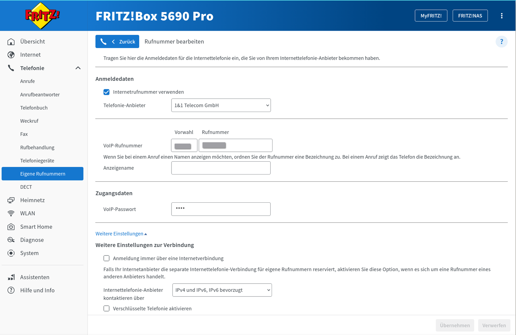The height and width of the screenshot is (335, 516).
Task: Click the System icon
Action: (x=11, y=253)
